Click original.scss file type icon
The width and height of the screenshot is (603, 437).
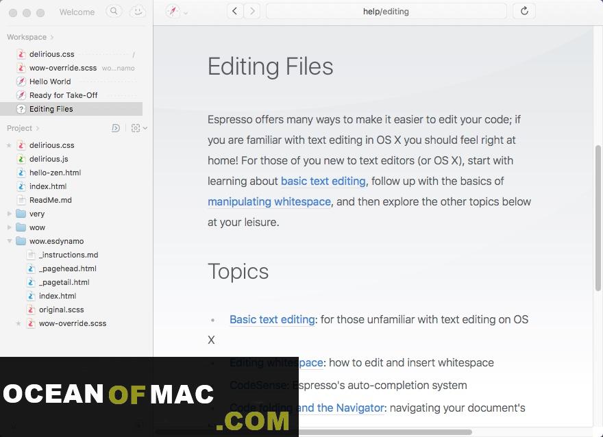coord(31,310)
